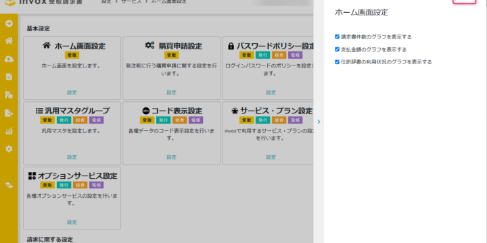The height and width of the screenshot is (243, 487).
Task: Open 設定 link on オプションサービス設定 card
Action: tap(72, 222)
